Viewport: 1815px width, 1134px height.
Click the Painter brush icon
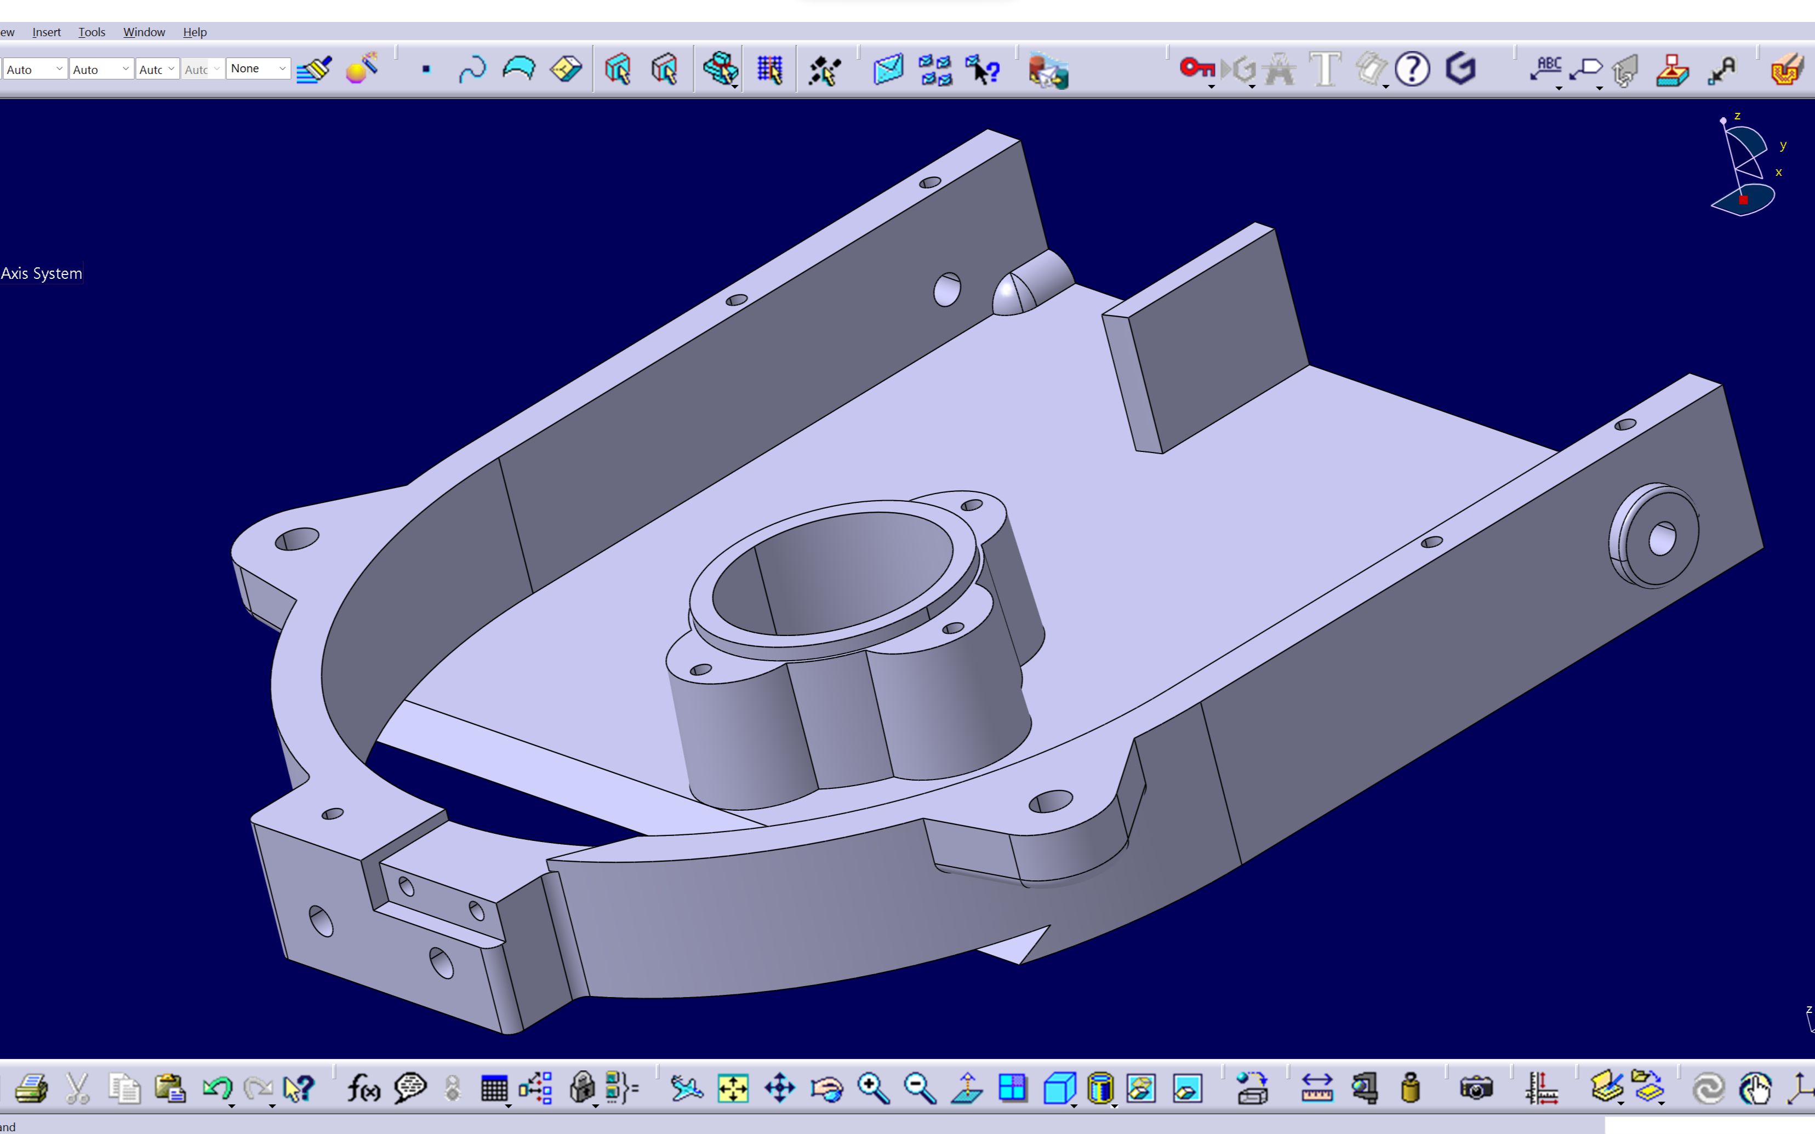pos(314,70)
